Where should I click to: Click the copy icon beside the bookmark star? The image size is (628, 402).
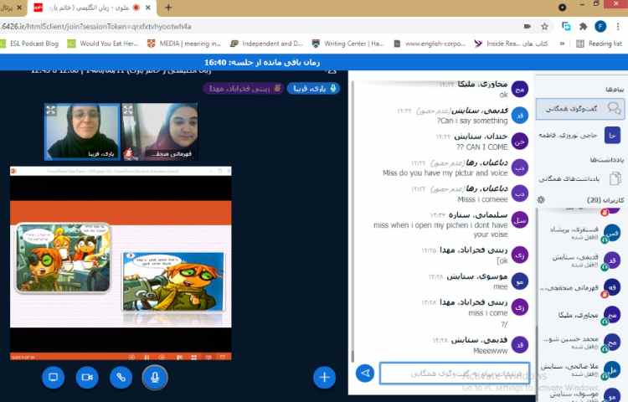point(566,27)
